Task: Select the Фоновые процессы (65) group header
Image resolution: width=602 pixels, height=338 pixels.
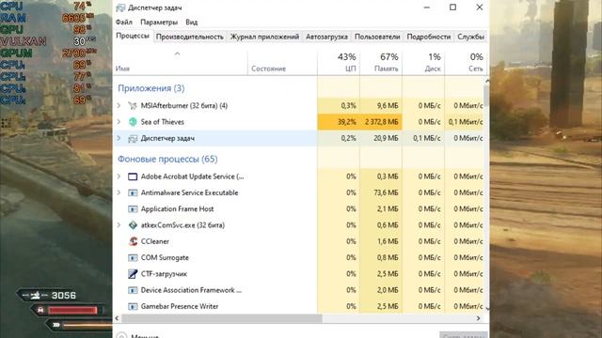Action: coord(167,159)
